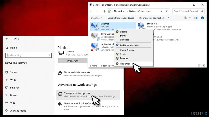Select Status in the context menu

123,36
